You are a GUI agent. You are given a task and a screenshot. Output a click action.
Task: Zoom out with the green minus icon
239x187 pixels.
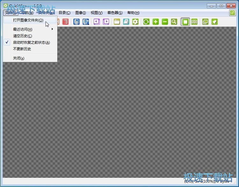click(x=165, y=22)
